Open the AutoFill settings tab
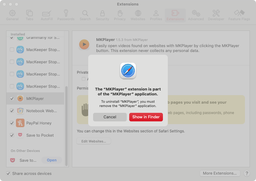This screenshot has height=181, width=256. [x=47, y=15]
